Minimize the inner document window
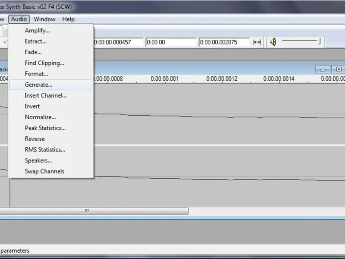Screen dimensions: 345x259 323,69
